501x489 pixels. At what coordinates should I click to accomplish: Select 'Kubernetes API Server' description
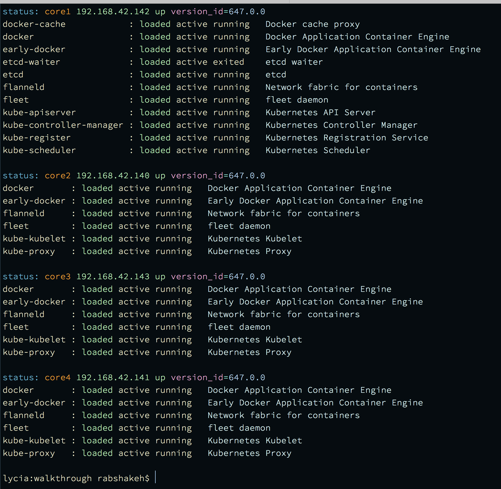tap(320, 113)
